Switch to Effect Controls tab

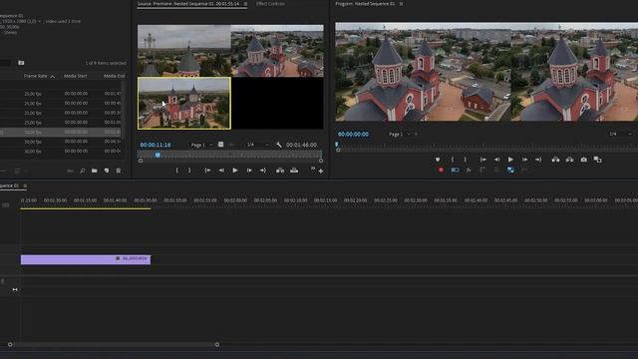(270, 4)
